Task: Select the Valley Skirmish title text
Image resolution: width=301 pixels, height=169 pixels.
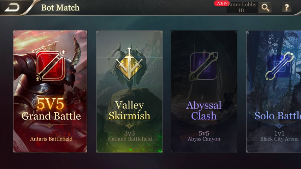Action: click(129, 111)
